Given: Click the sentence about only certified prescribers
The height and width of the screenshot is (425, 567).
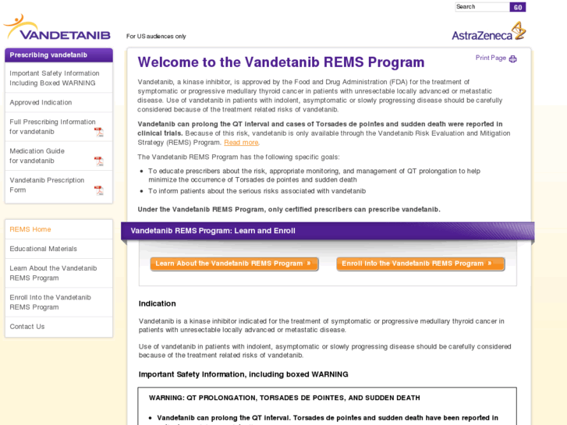Looking at the screenshot, I should pos(289,210).
